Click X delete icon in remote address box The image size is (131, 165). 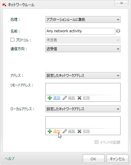[x=79, y=98]
